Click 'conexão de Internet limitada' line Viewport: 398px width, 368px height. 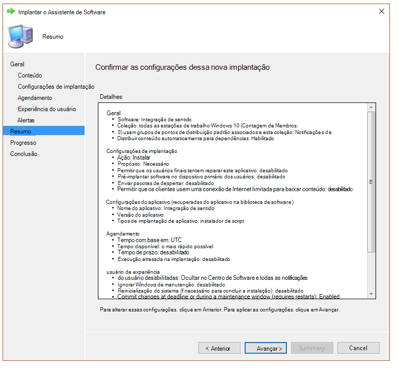pos(235,189)
